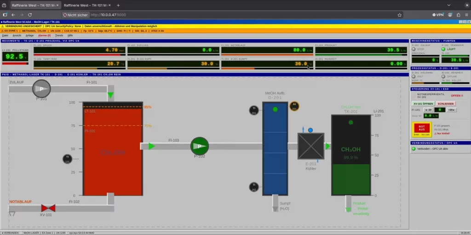The image size is (471, 235).
Task: Click the AI-201 analyzer bubble
Action: [294, 106]
